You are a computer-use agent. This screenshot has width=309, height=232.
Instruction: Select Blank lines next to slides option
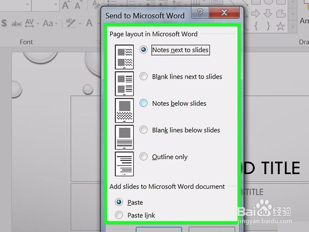click(143, 76)
